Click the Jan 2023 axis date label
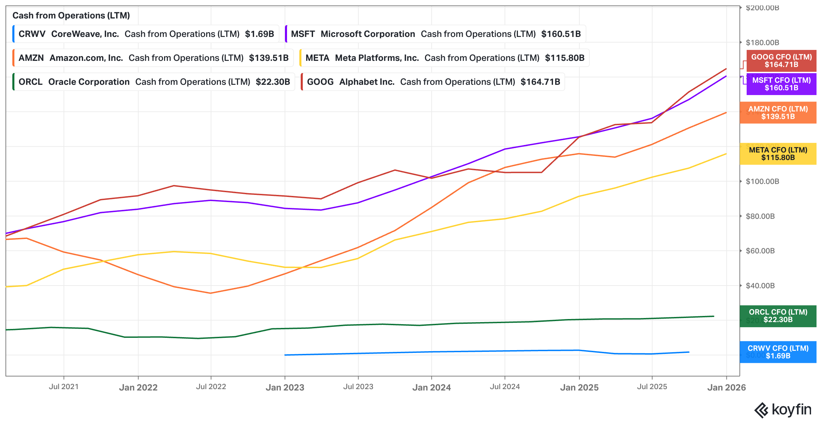This screenshot has height=424, width=822. coord(285,387)
